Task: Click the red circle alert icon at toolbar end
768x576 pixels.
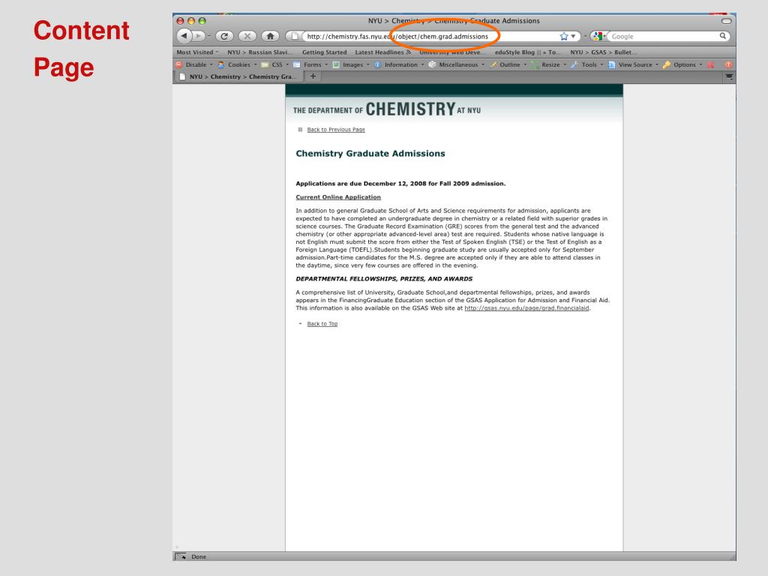Action: pyautogui.click(x=728, y=64)
